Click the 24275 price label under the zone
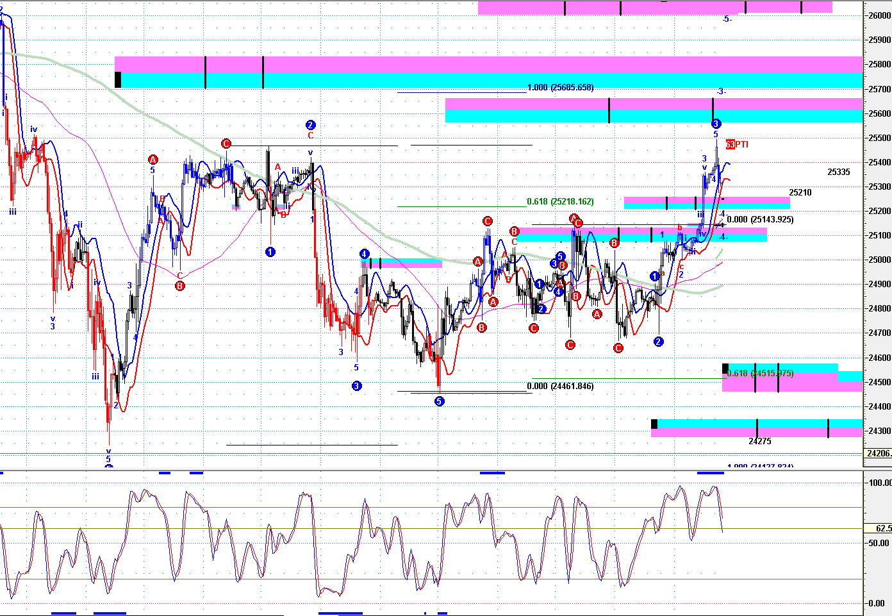The image size is (892, 616). coord(759,441)
